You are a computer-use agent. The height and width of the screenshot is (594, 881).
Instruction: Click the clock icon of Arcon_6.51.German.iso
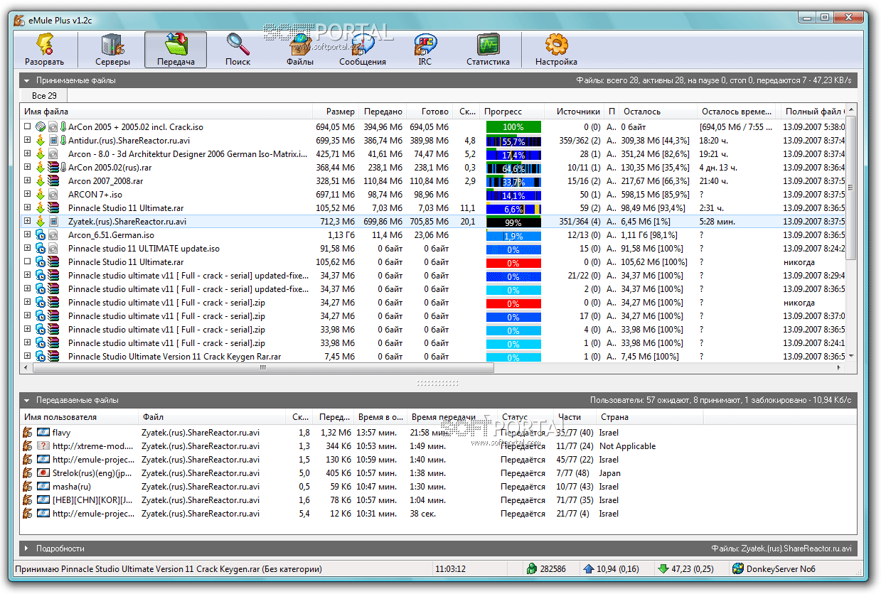[41, 235]
